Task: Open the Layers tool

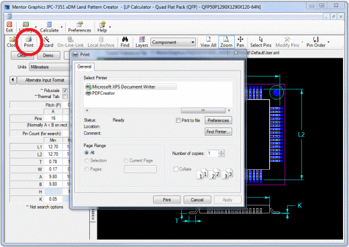Action: tap(142, 42)
